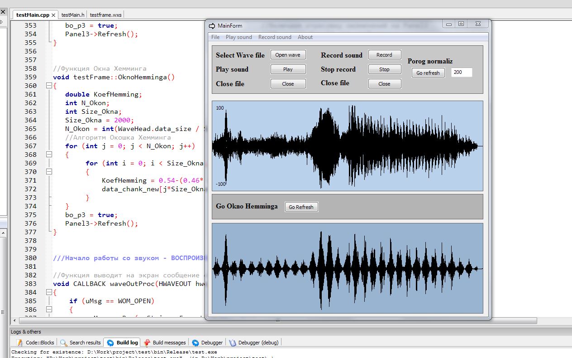The width and height of the screenshot is (572, 358).
Task: Open the Play sound menu in MainForm
Action: coord(238,37)
